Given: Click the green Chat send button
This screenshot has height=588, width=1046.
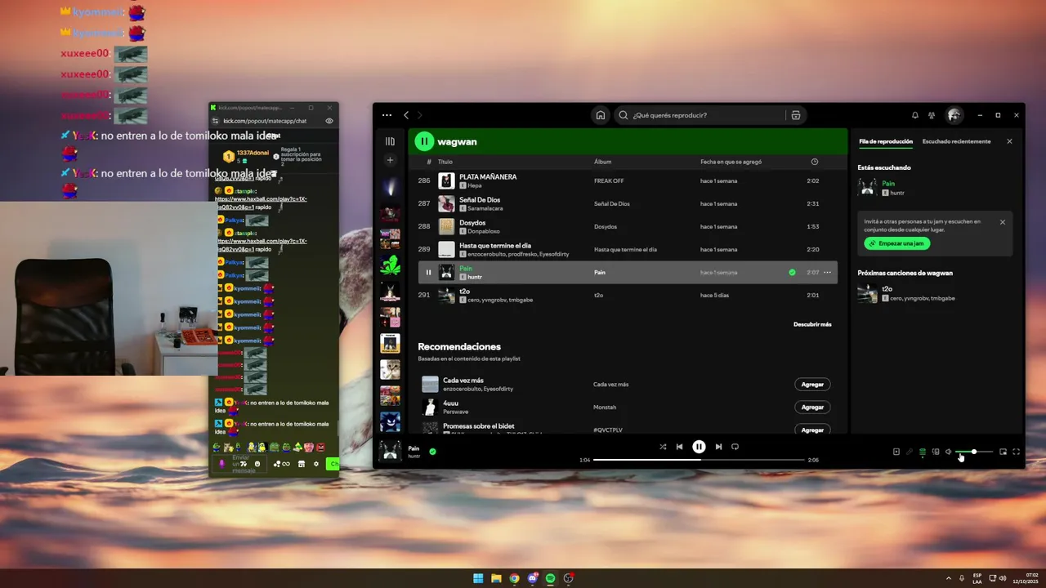Looking at the screenshot, I should pos(333,464).
